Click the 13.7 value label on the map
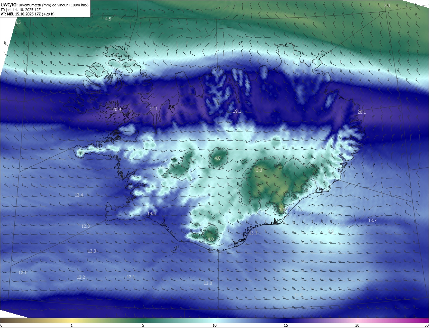The width and height of the screenshot is (429, 328). [x=372, y=220]
